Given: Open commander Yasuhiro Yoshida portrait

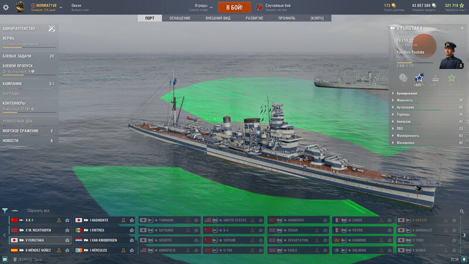Looking at the screenshot, I should coord(451,55).
